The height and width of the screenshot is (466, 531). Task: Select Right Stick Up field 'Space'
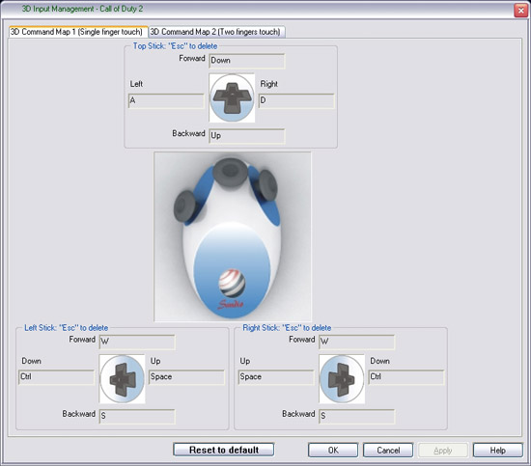[276, 377]
